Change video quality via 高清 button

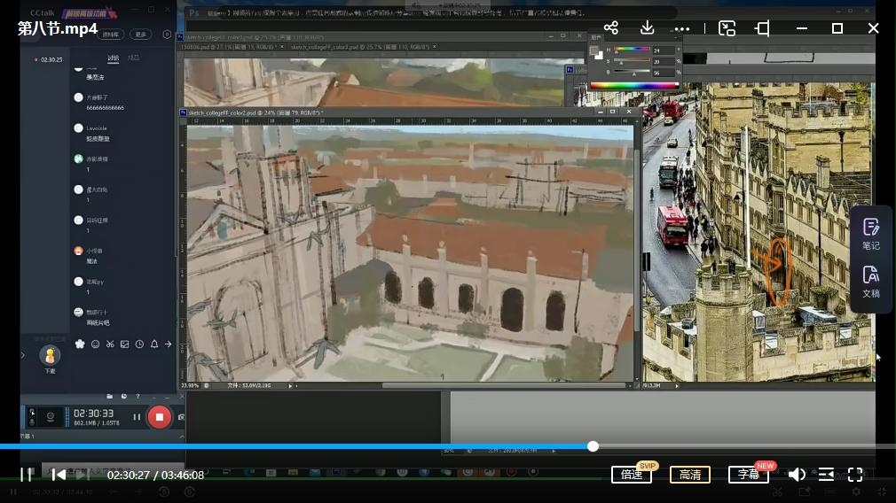click(x=689, y=475)
